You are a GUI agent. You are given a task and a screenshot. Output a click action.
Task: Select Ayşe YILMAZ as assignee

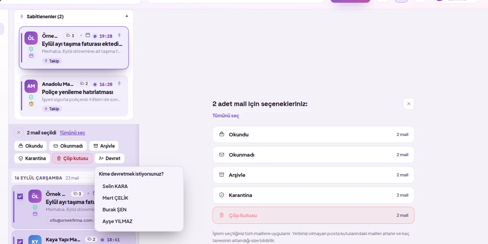coord(117,221)
